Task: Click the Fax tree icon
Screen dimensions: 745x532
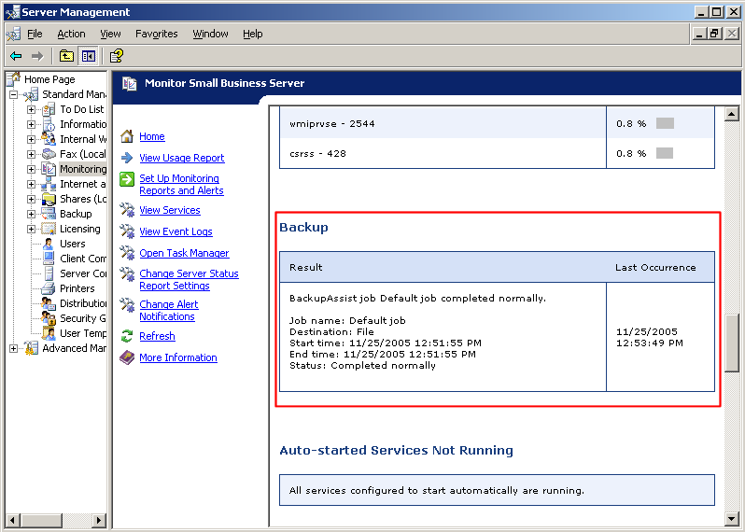Action: click(x=49, y=154)
